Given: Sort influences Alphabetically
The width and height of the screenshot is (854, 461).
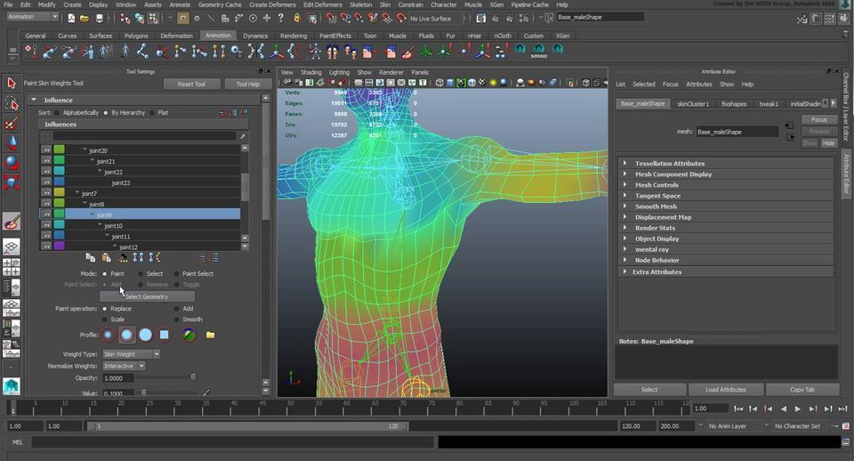Looking at the screenshot, I should pyautogui.click(x=57, y=113).
